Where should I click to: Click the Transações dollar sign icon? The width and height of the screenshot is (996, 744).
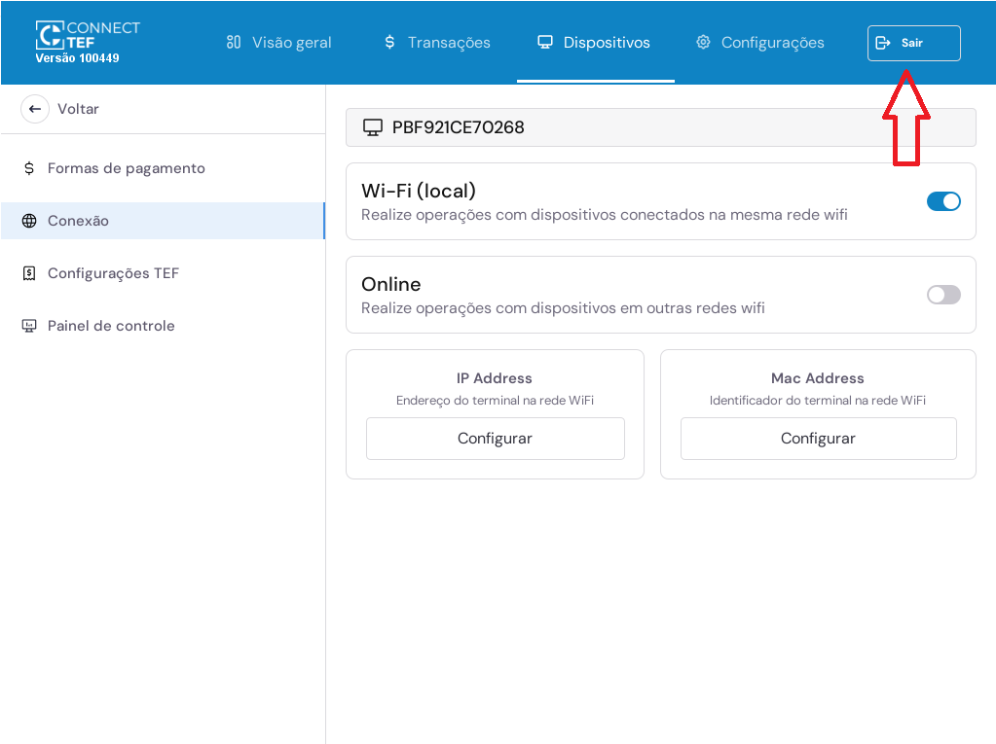(x=389, y=42)
